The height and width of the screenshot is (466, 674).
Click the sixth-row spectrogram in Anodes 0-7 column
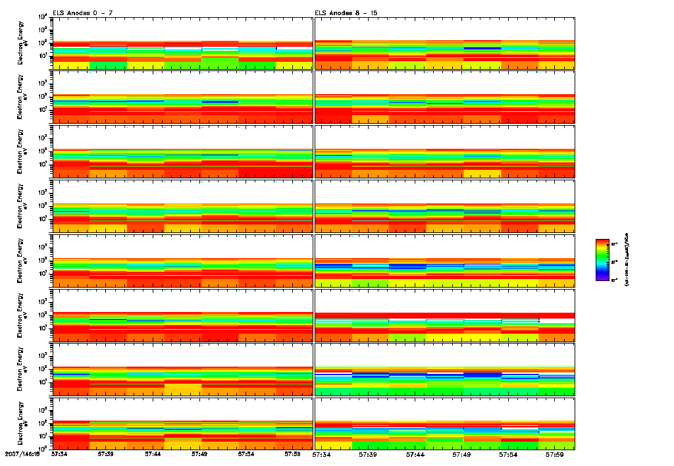click(x=183, y=315)
